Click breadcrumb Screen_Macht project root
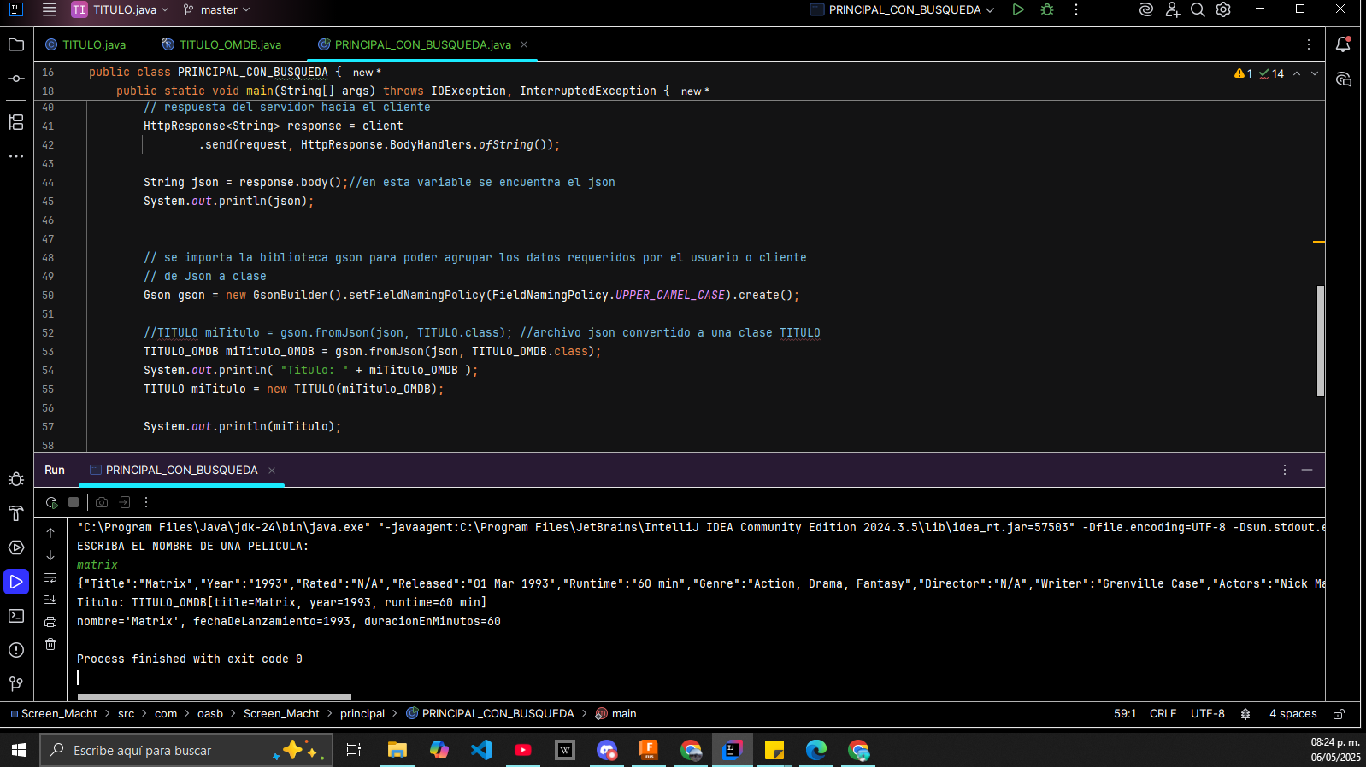Viewport: 1366px width, 767px height. click(54, 714)
